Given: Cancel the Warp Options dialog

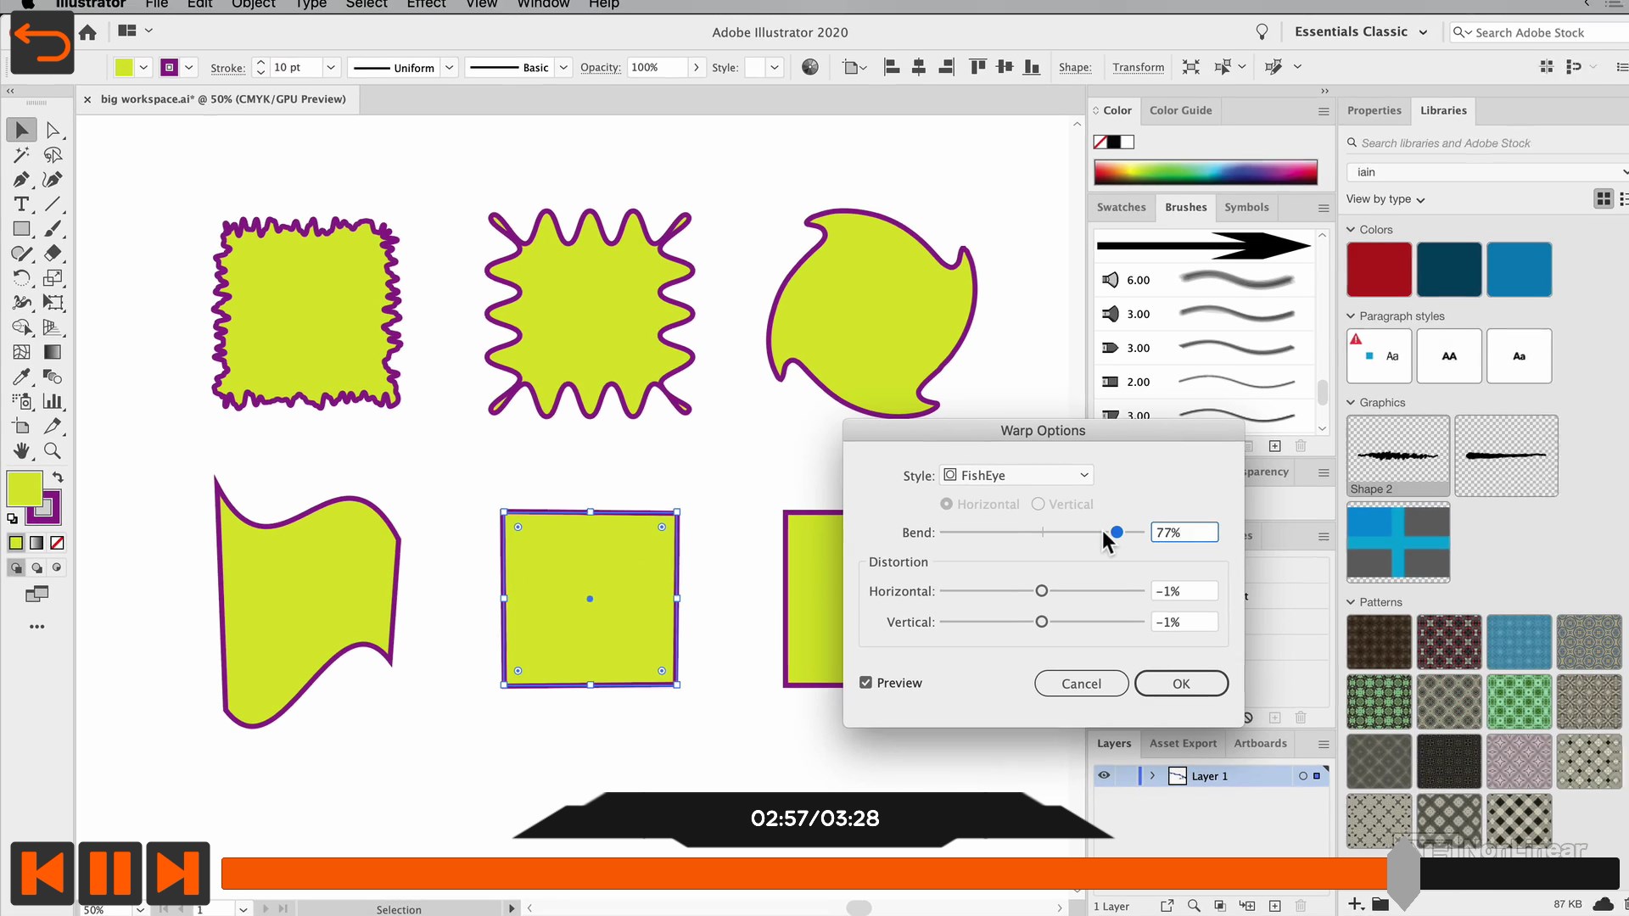Looking at the screenshot, I should 1081,684.
